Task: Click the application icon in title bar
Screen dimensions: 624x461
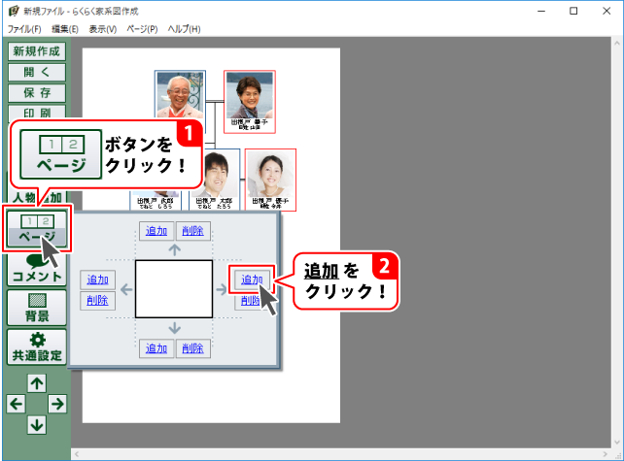Action: 14,11
